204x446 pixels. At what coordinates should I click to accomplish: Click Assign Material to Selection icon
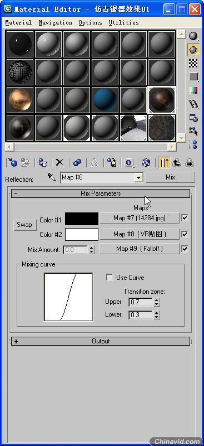pyautogui.click(x=43, y=163)
